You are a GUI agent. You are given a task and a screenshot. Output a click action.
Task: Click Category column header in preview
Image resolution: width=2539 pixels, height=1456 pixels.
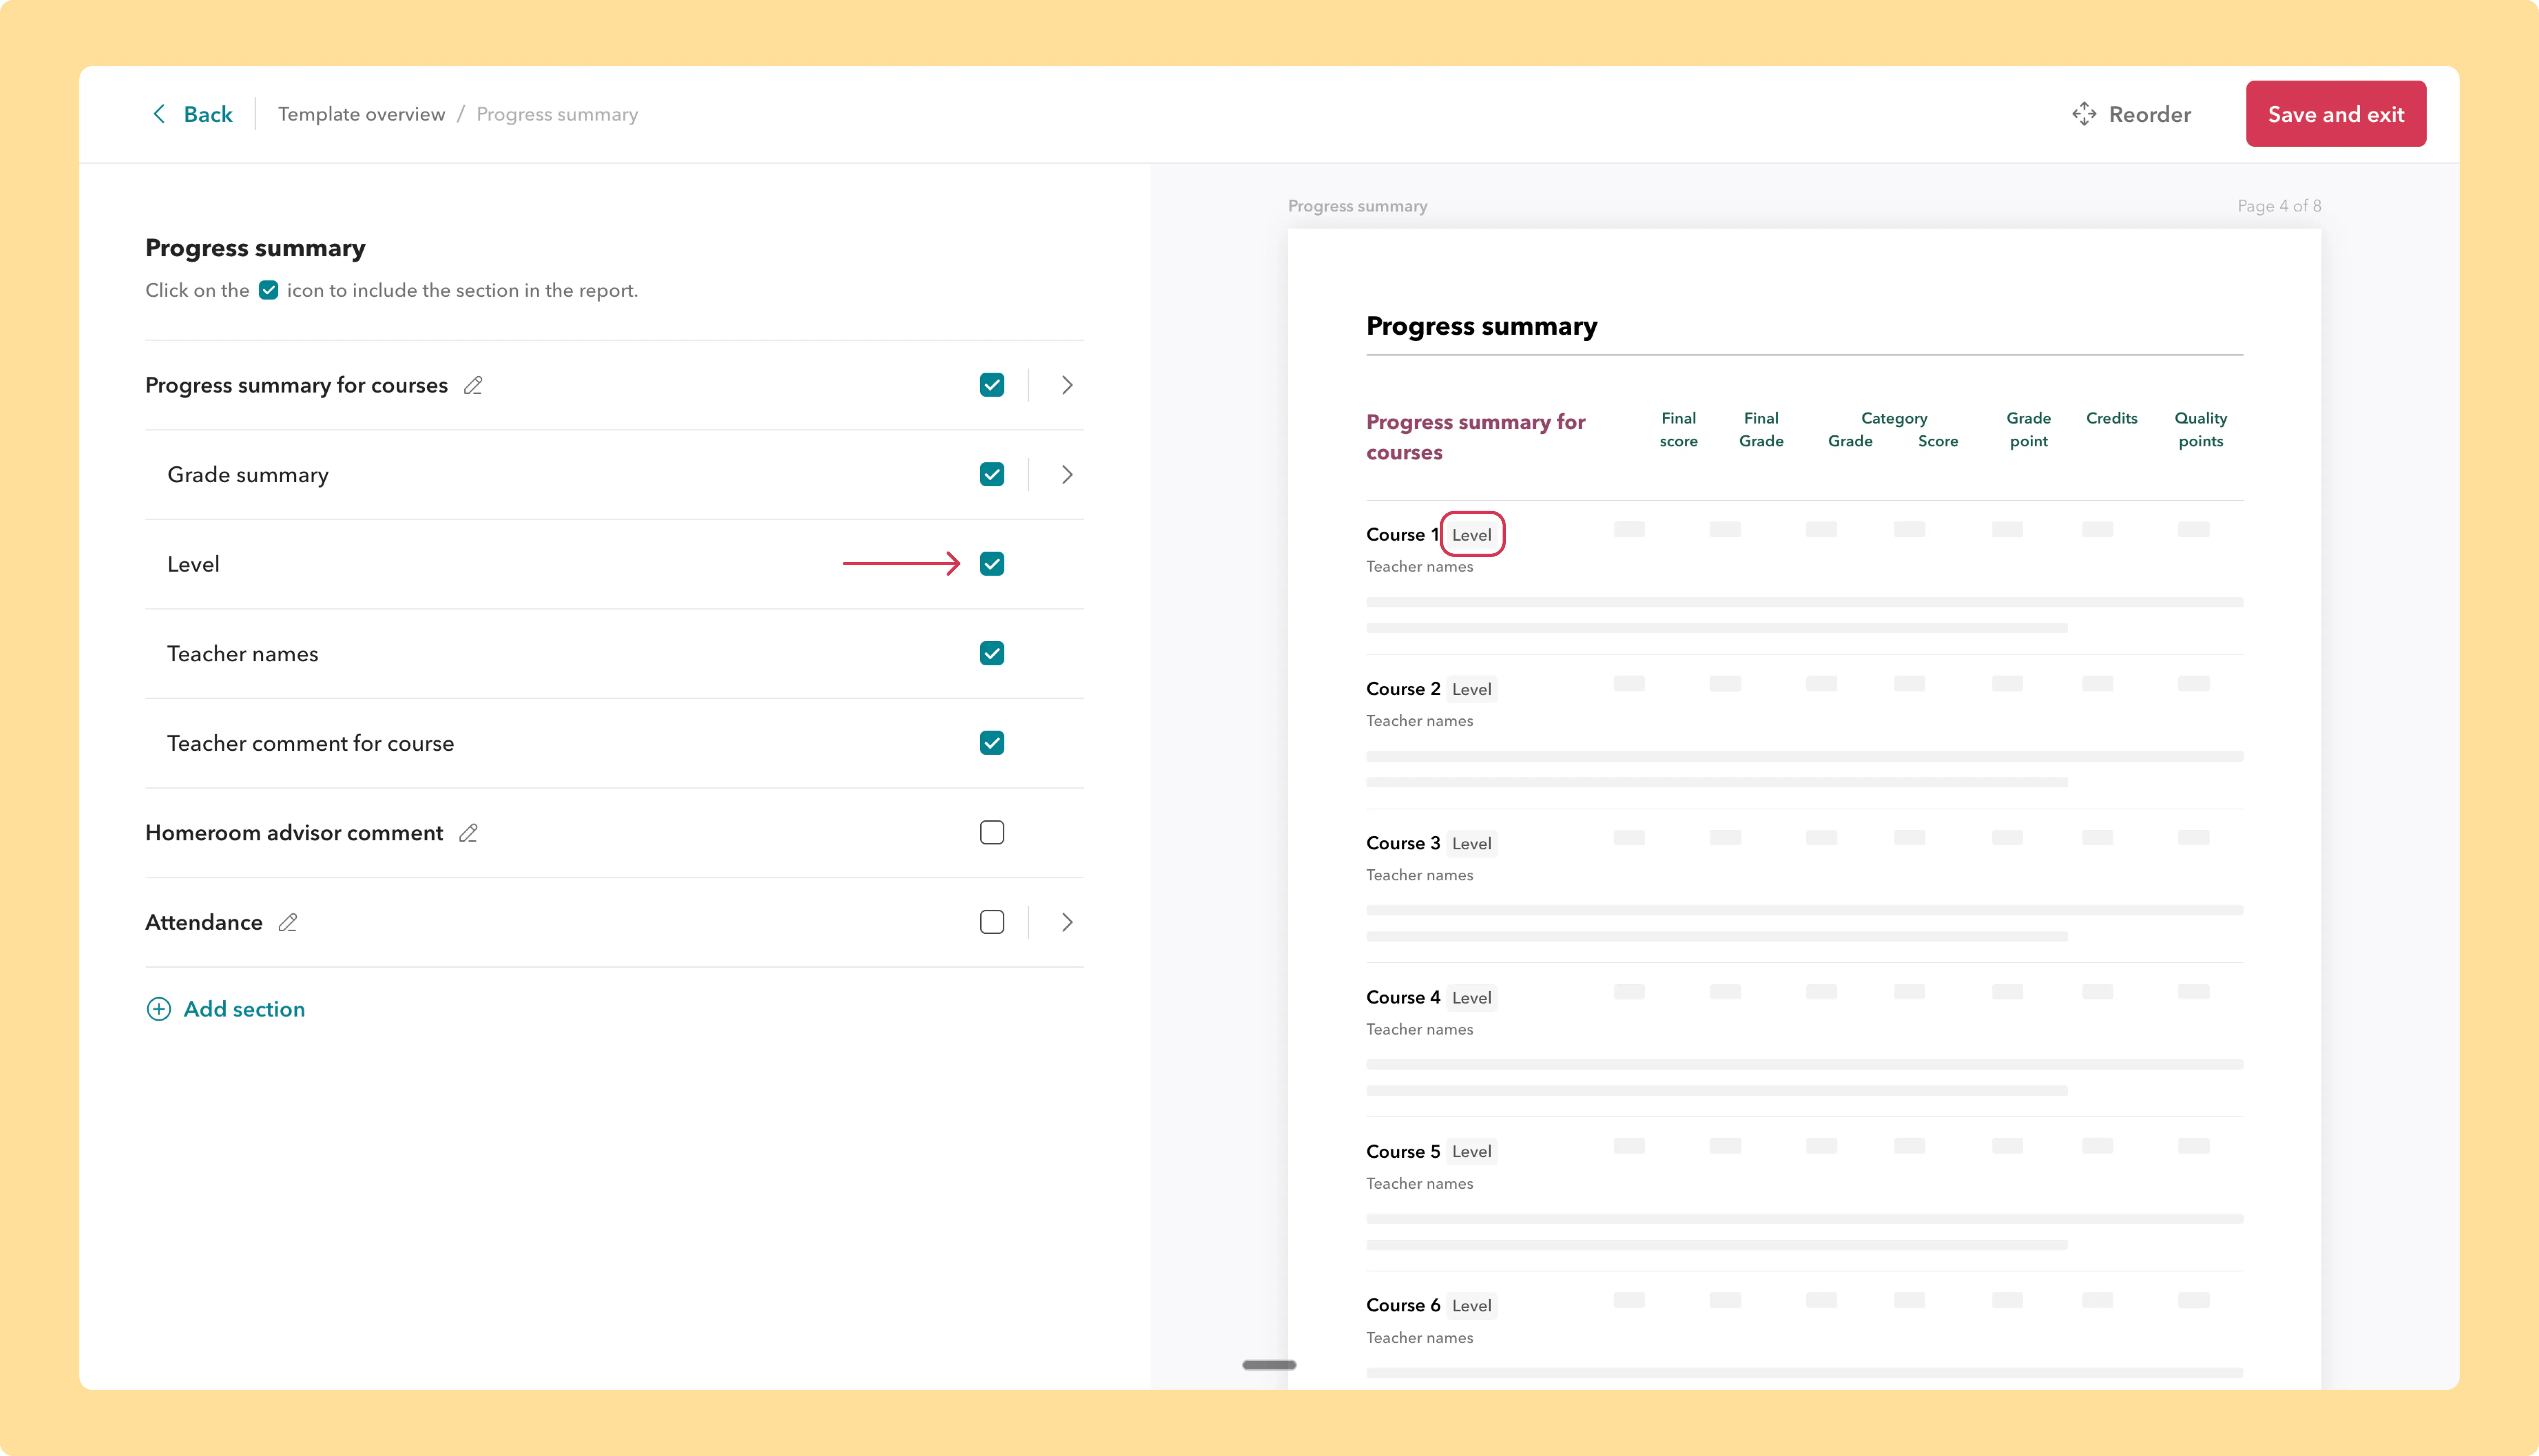pos(1894,418)
